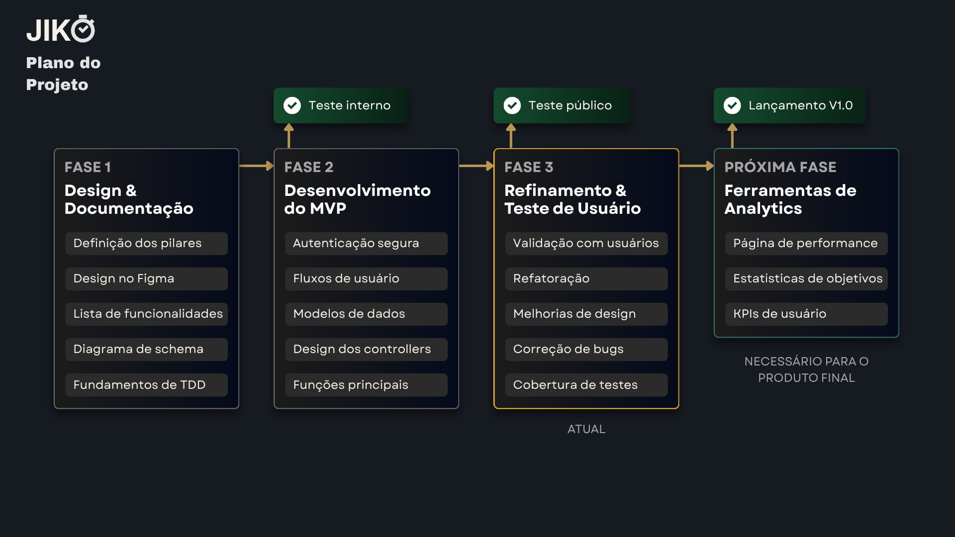Select the Modelos de dados item

coord(366,314)
